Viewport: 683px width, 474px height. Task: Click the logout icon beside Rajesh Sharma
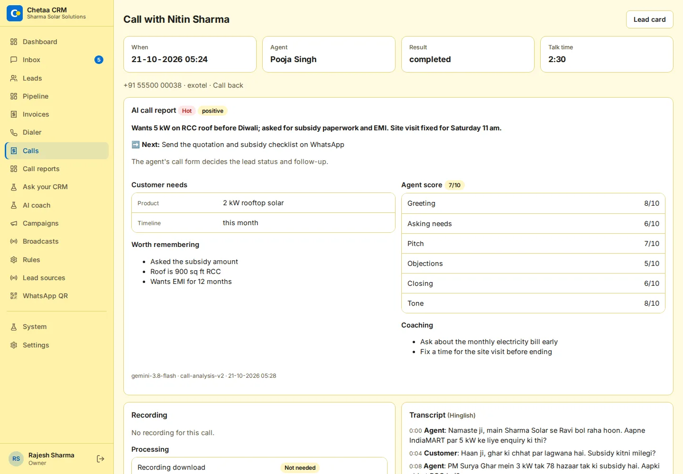coord(101,459)
